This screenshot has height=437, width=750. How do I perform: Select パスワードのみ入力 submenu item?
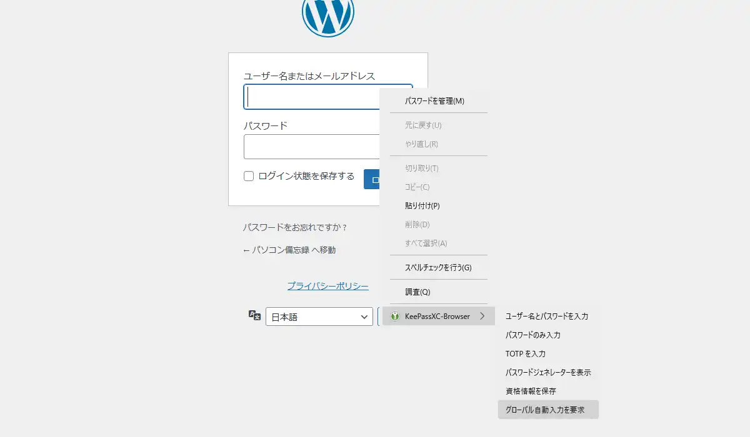point(548,335)
